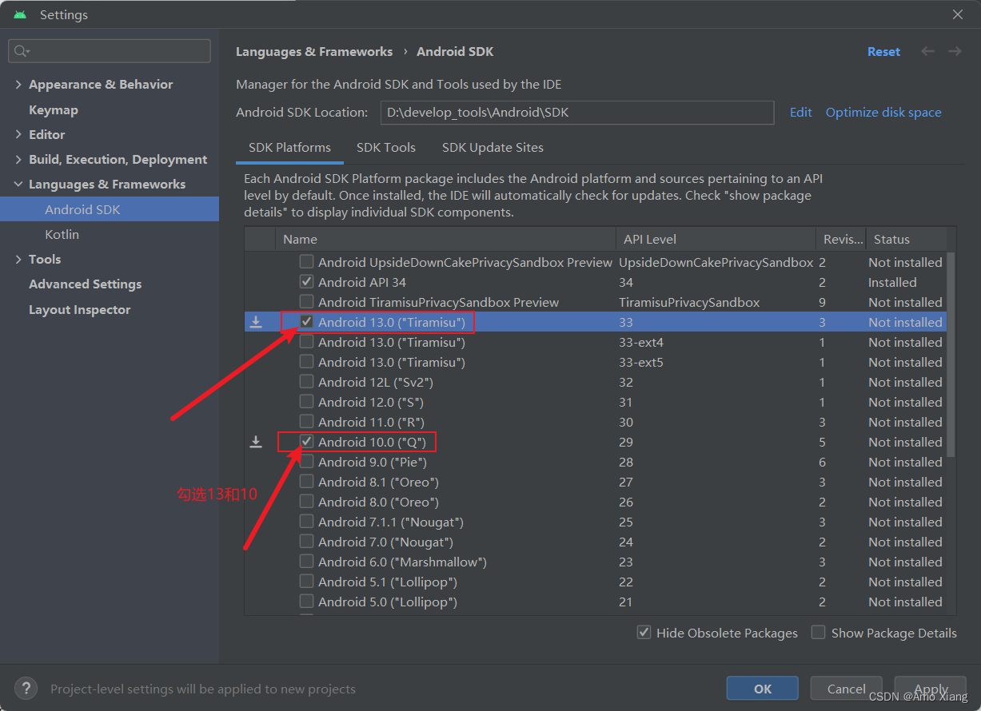Sort by Revision column header
The height and width of the screenshot is (711, 981).
(841, 239)
